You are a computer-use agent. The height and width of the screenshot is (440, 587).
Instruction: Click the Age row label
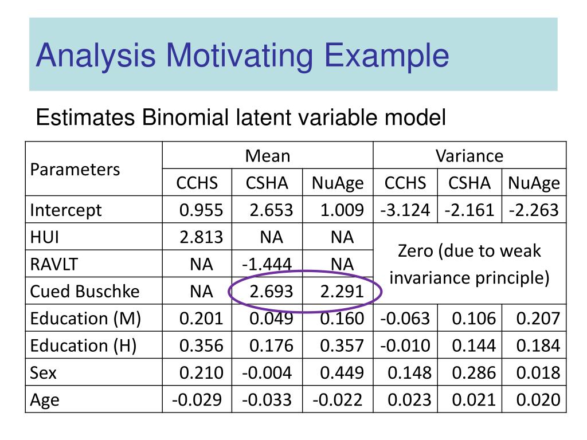(x=45, y=400)
